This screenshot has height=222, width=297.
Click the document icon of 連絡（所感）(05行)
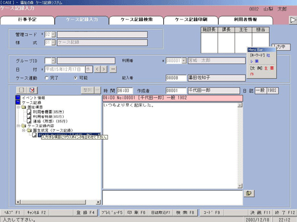[29, 121]
